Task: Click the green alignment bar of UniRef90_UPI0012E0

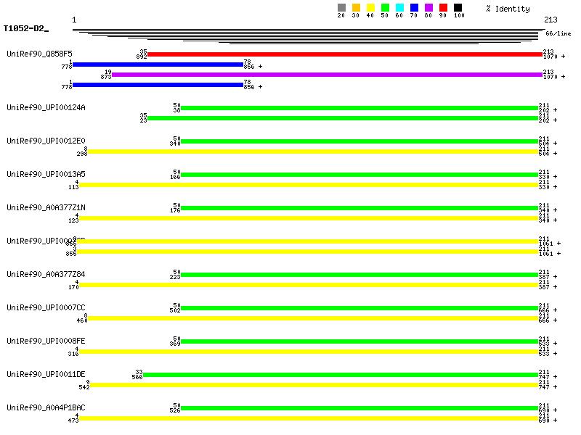Action: pyautogui.click(x=359, y=141)
